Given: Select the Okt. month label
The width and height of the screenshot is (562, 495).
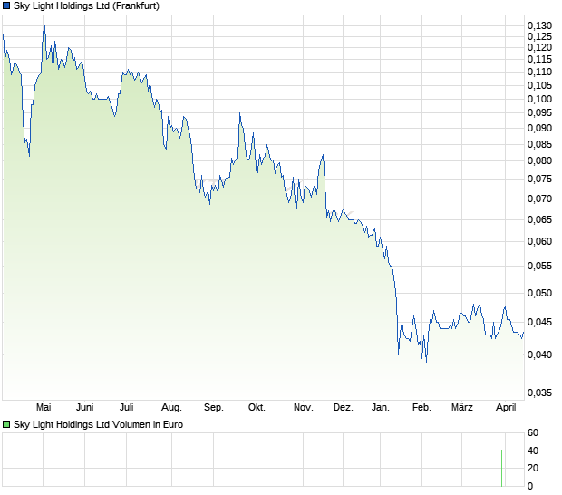Looking at the screenshot, I should pos(257,408).
